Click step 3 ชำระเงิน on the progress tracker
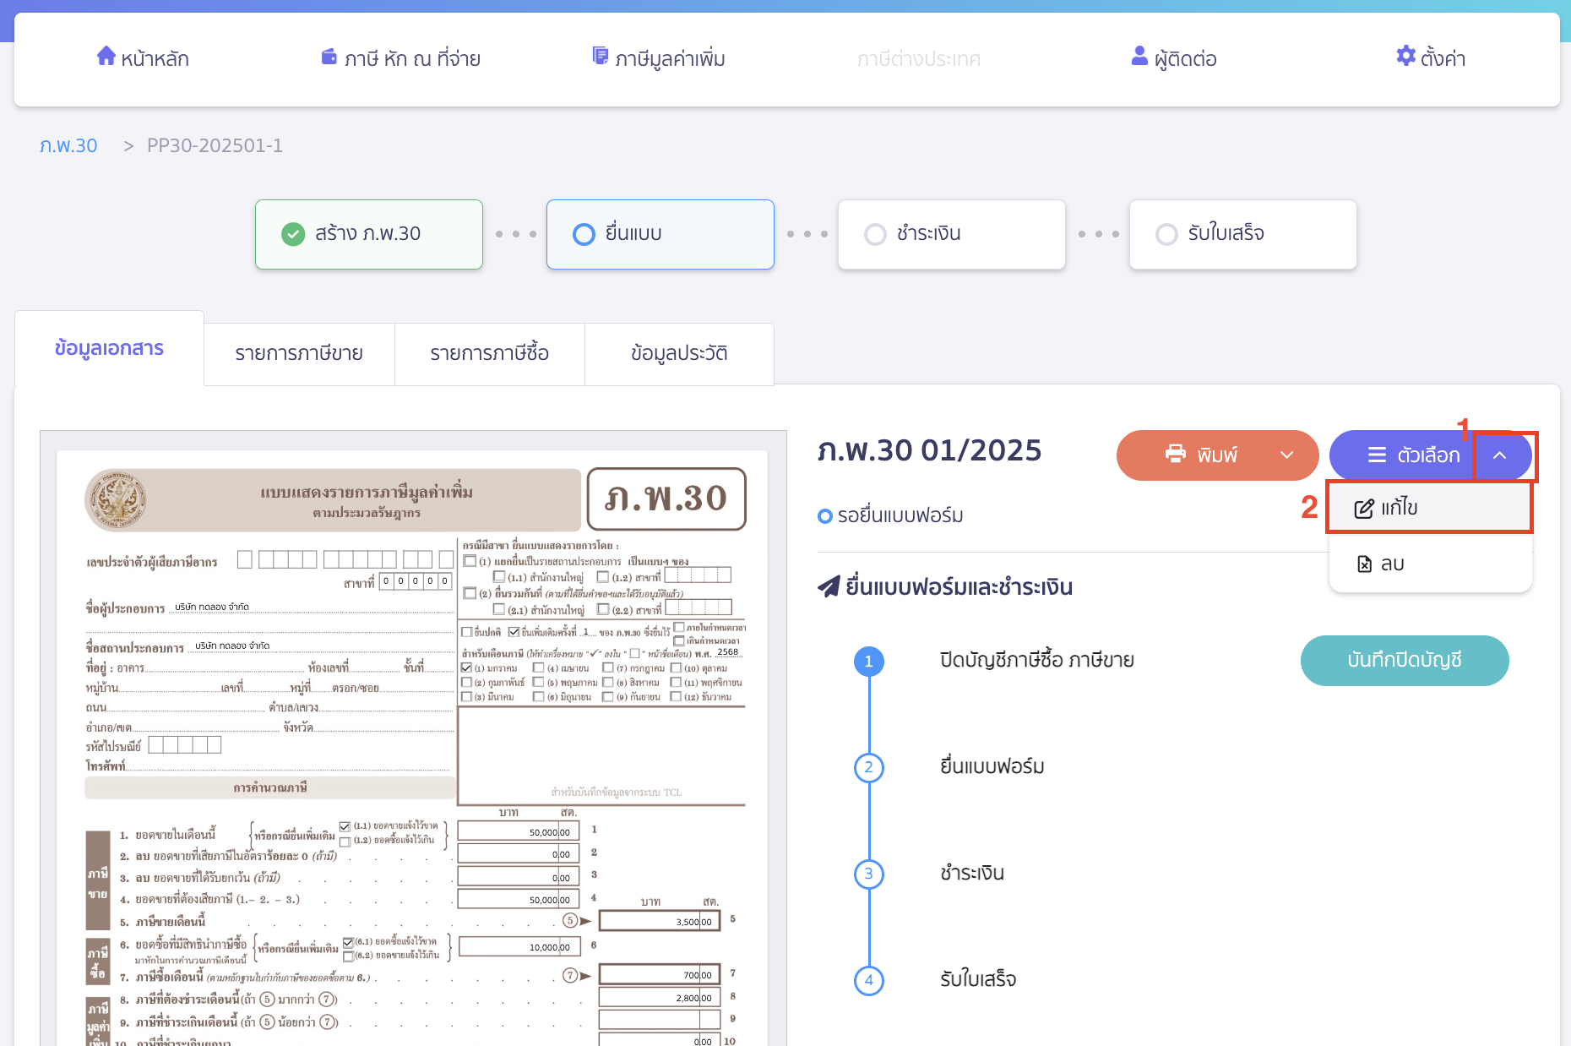 click(x=951, y=234)
